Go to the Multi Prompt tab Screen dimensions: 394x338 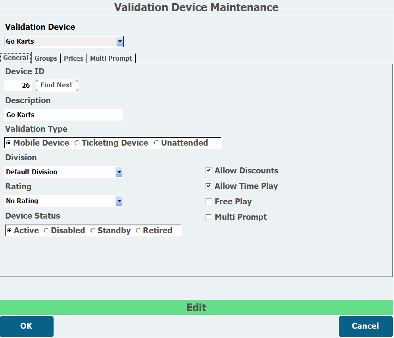click(111, 58)
